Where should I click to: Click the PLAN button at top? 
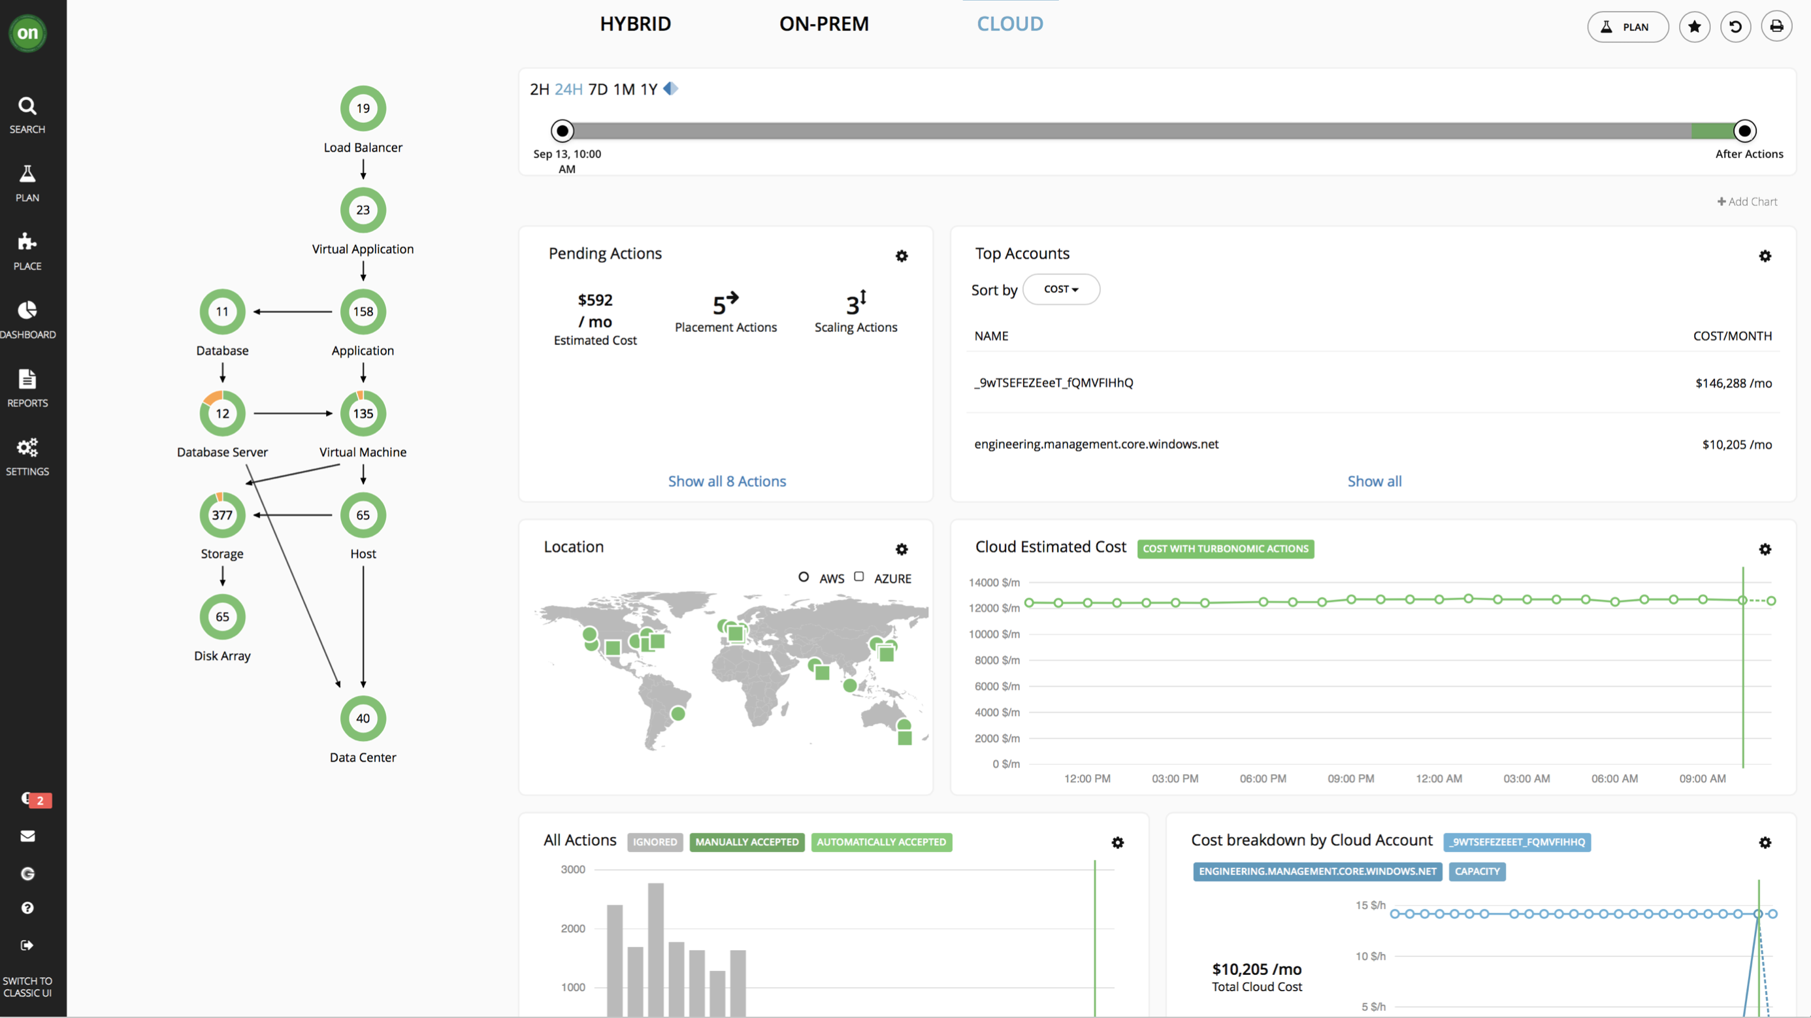tap(1627, 27)
